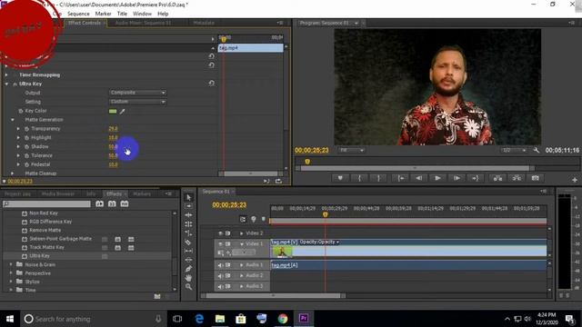Click the timeline horizontal zoom scrollbar
Viewport: 582px width, 327px height.
click(x=273, y=295)
